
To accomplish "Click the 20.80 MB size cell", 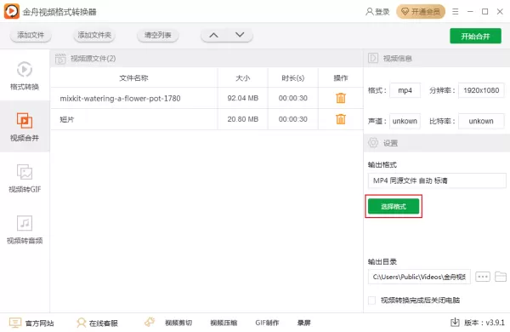I will (x=242, y=119).
